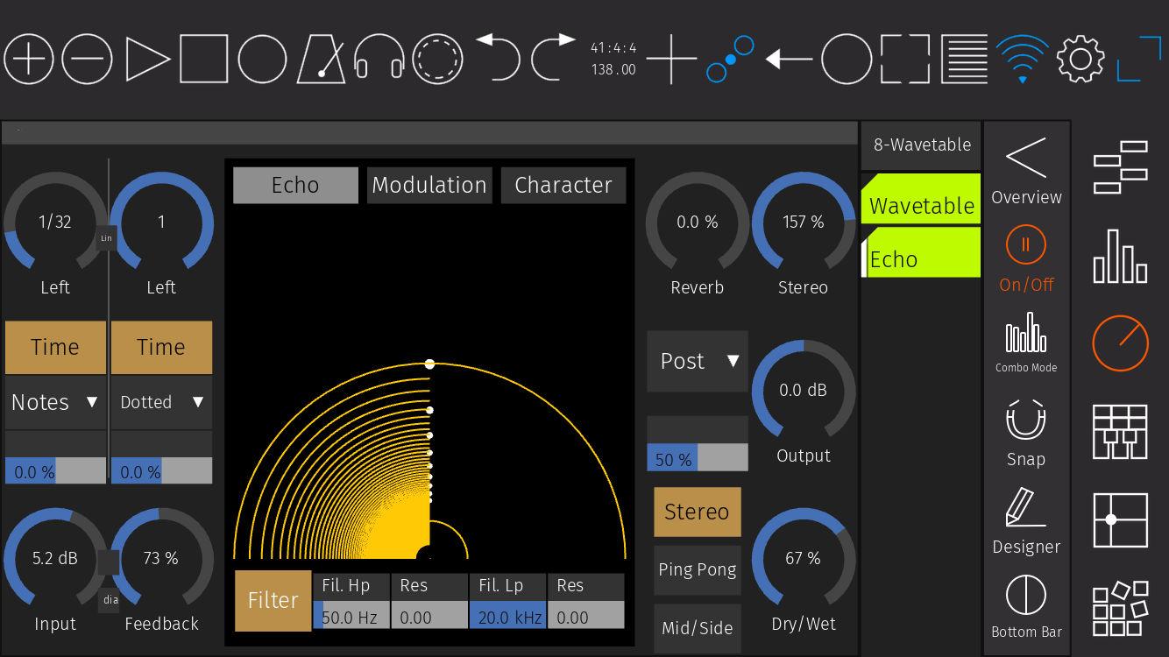
Task: Open the horizontal-lines list icon
Action: click(x=964, y=59)
